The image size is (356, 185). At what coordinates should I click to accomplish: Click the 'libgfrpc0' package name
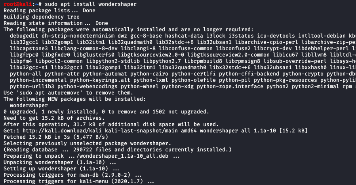pyautogui.click(x=25, y=55)
